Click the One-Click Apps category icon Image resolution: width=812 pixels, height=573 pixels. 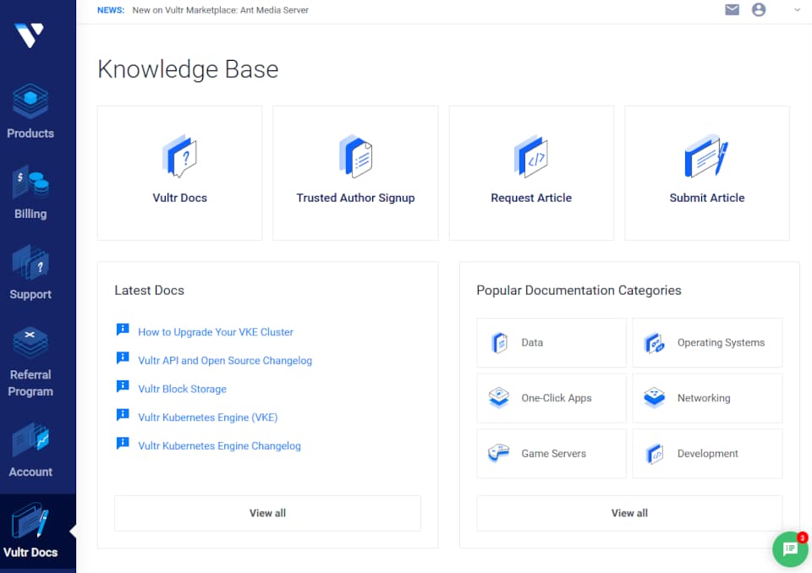click(499, 397)
